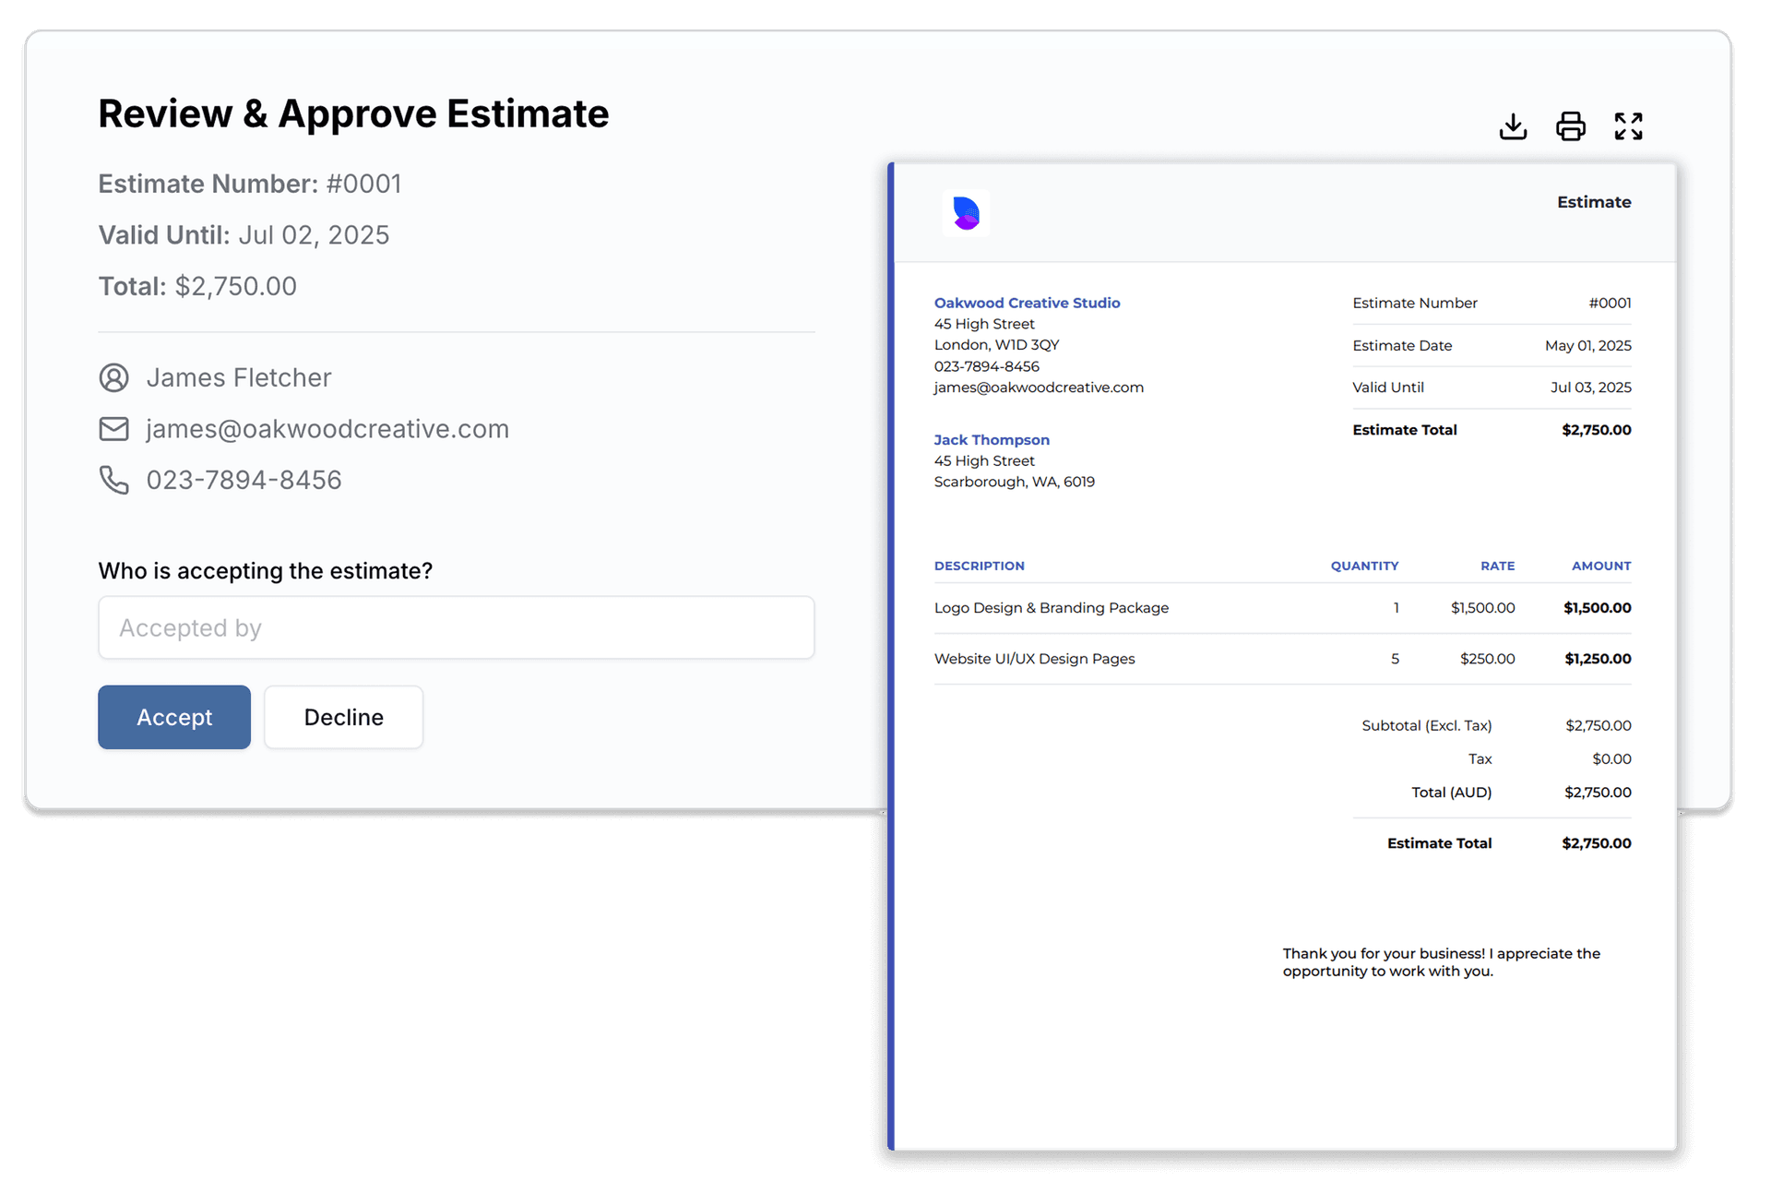The width and height of the screenshot is (1771, 1181).
Task: Click 'Who is accepting the estimate?' label
Action: pos(266,571)
